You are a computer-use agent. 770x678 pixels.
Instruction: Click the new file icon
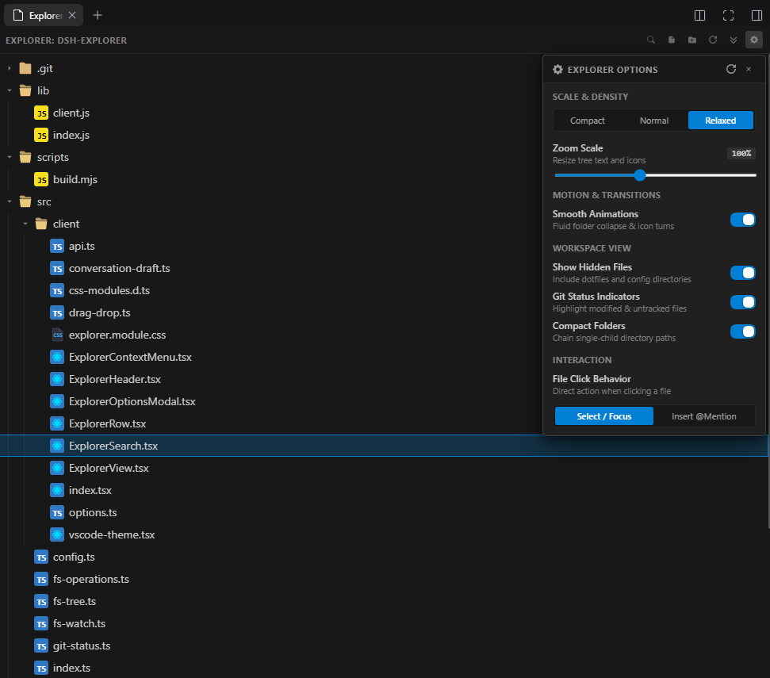672,40
